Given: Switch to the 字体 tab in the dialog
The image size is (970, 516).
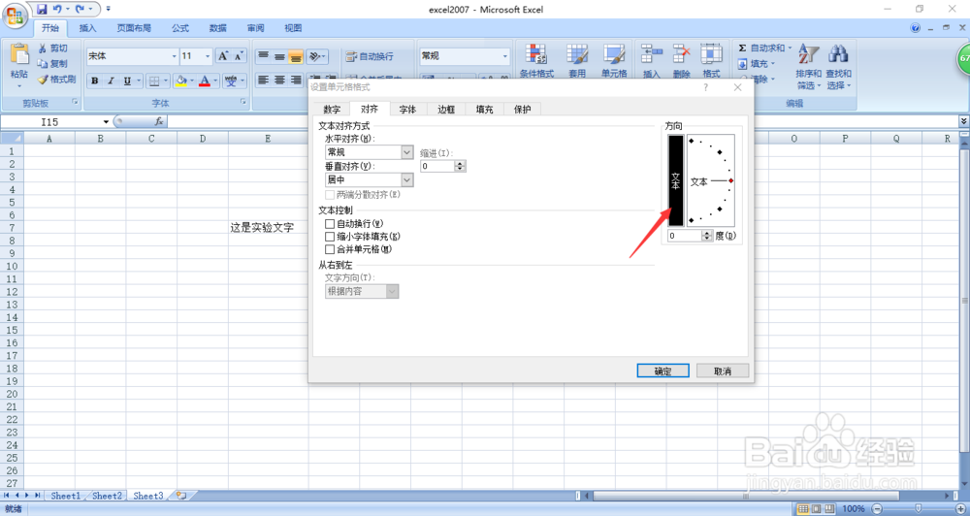Looking at the screenshot, I should click(407, 109).
